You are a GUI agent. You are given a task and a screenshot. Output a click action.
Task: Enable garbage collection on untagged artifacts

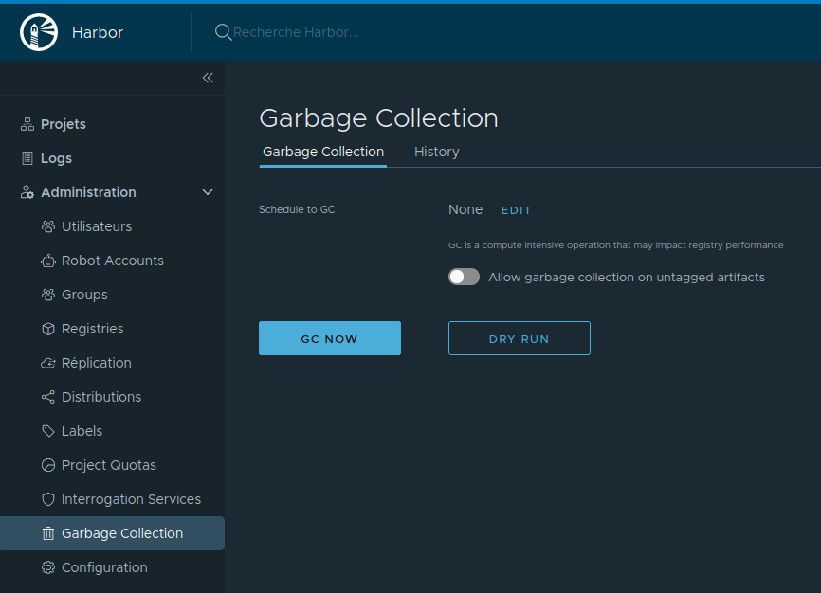[x=464, y=277]
